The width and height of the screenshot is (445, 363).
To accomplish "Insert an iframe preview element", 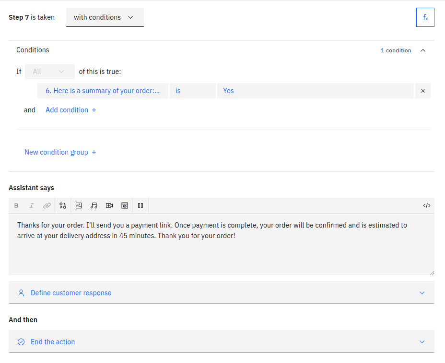I will 125,206.
